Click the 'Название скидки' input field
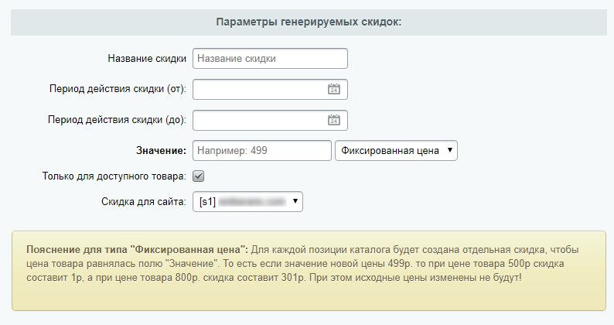The width and height of the screenshot is (614, 325). click(269, 59)
